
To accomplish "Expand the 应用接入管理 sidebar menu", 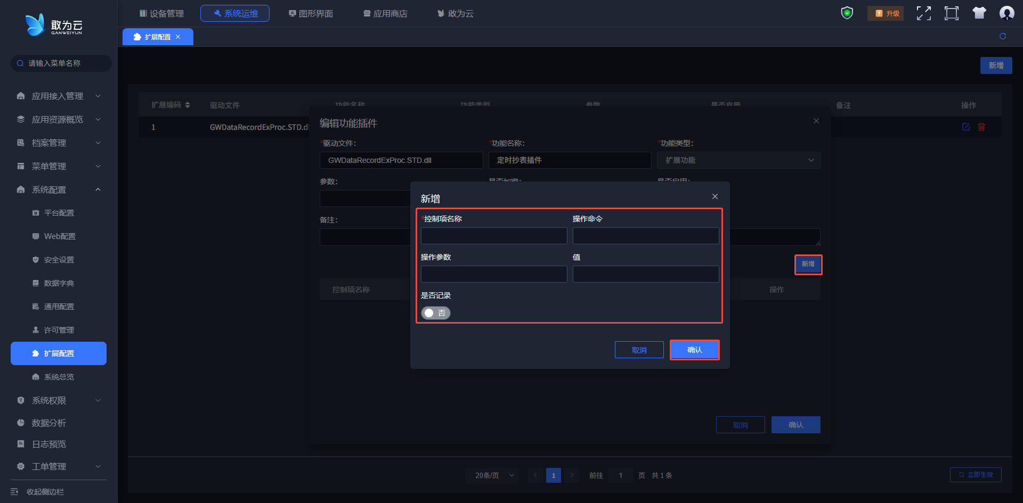I will point(58,96).
